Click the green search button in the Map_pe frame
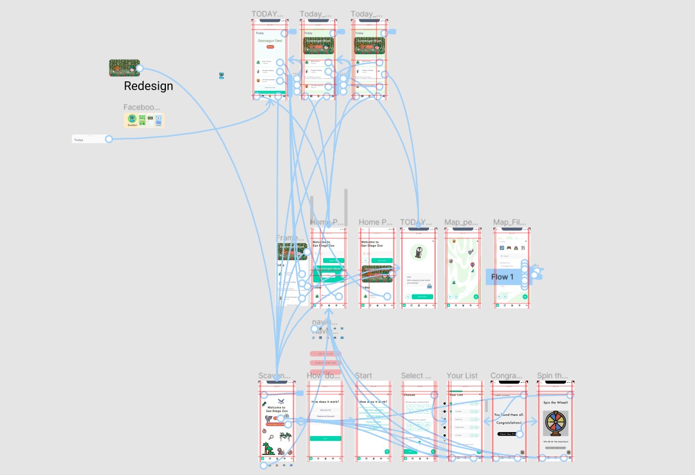This screenshot has width=695, height=475. click(476, 297)
